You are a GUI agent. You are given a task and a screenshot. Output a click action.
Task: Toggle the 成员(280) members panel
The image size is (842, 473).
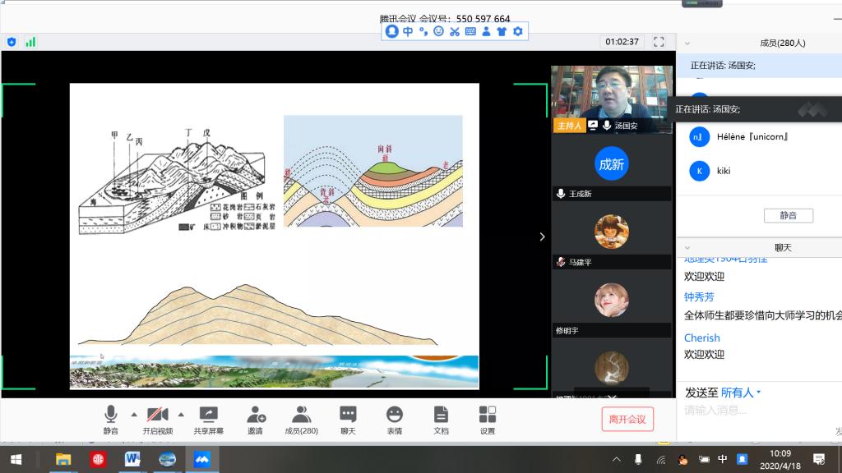[301, 415]
